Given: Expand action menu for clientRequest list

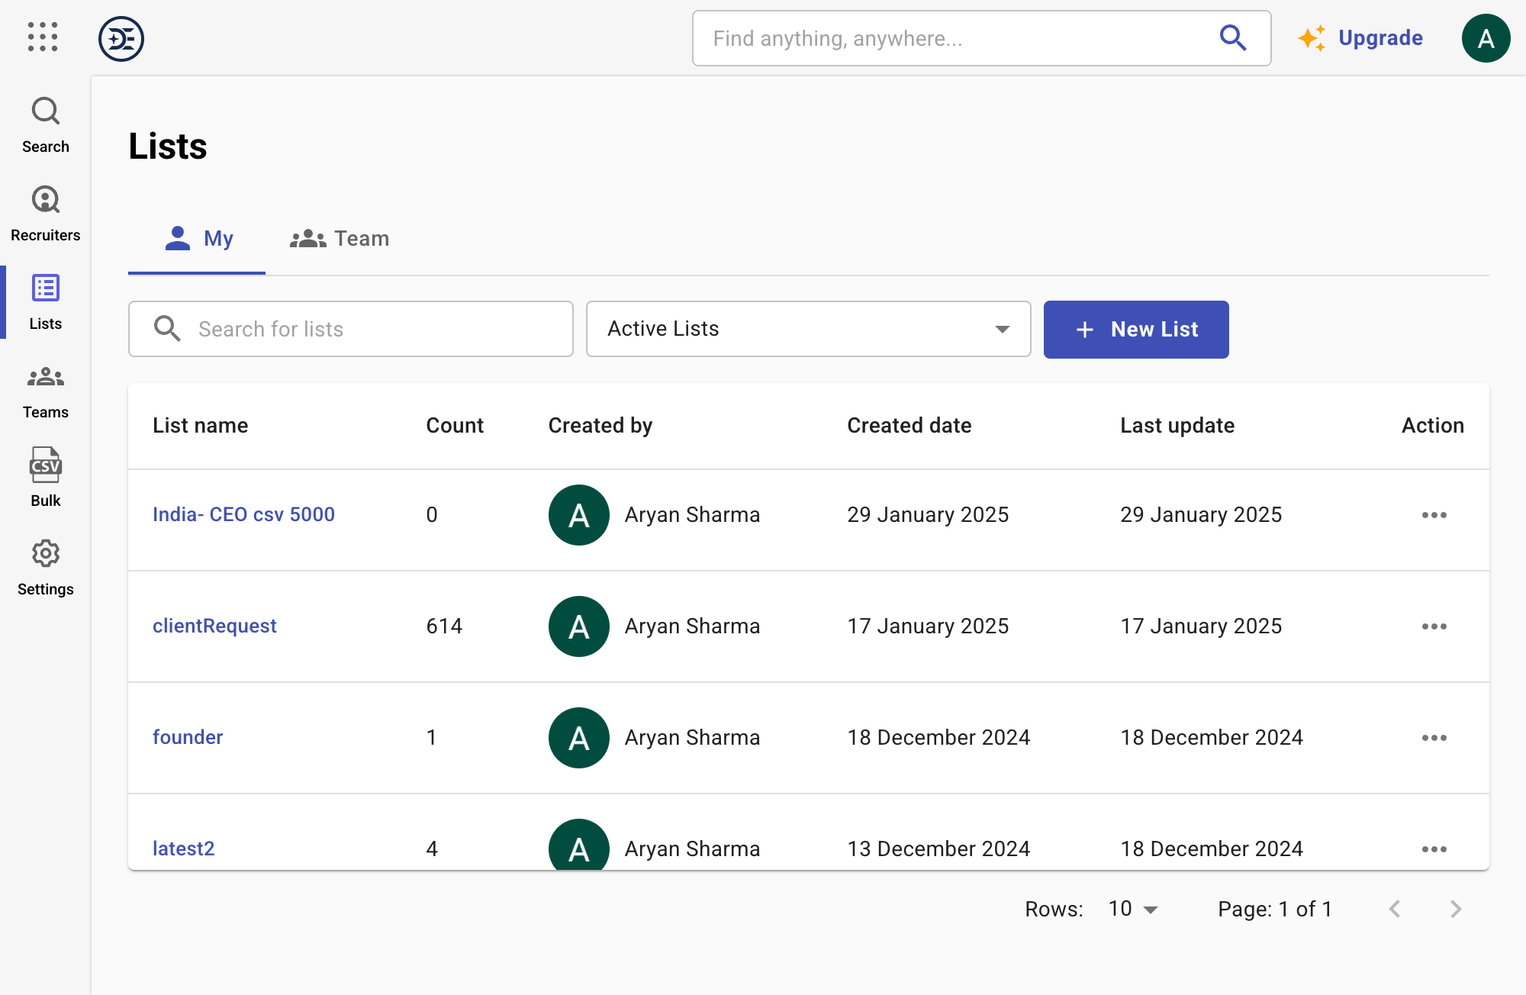Looking at the screenshot, I should 1434,626.
